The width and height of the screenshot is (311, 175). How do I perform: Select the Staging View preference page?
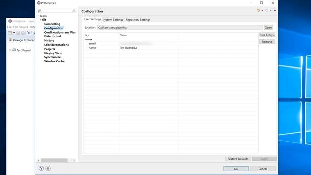[x=53, y=53]
